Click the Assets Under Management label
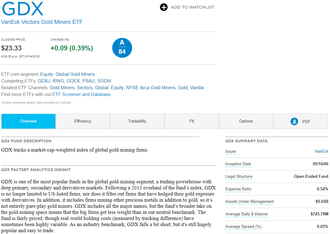 coord(249,201)
